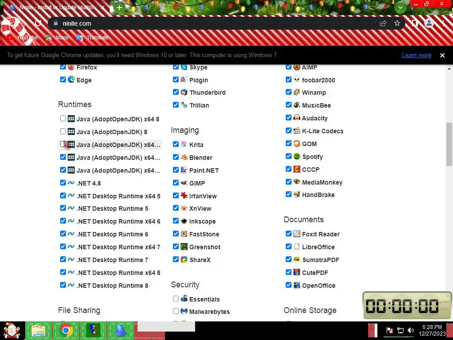Click the Foxit Reader icon
Screen dimensions: 453x340
click(x=297, y=234)
